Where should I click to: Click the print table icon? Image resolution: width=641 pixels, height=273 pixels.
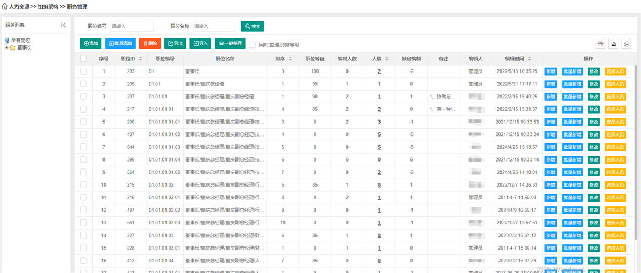tap(627, 44)
